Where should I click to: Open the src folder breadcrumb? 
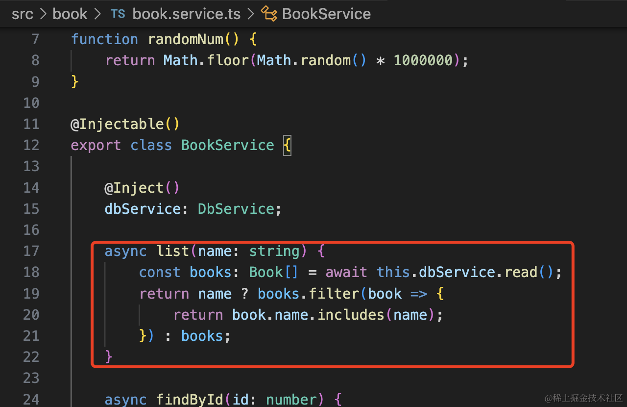[x=22, y=14]
